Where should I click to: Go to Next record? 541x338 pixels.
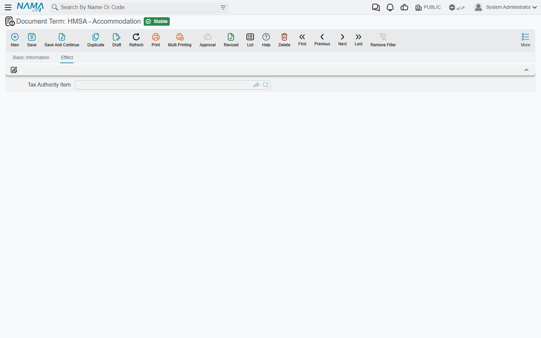343,40
